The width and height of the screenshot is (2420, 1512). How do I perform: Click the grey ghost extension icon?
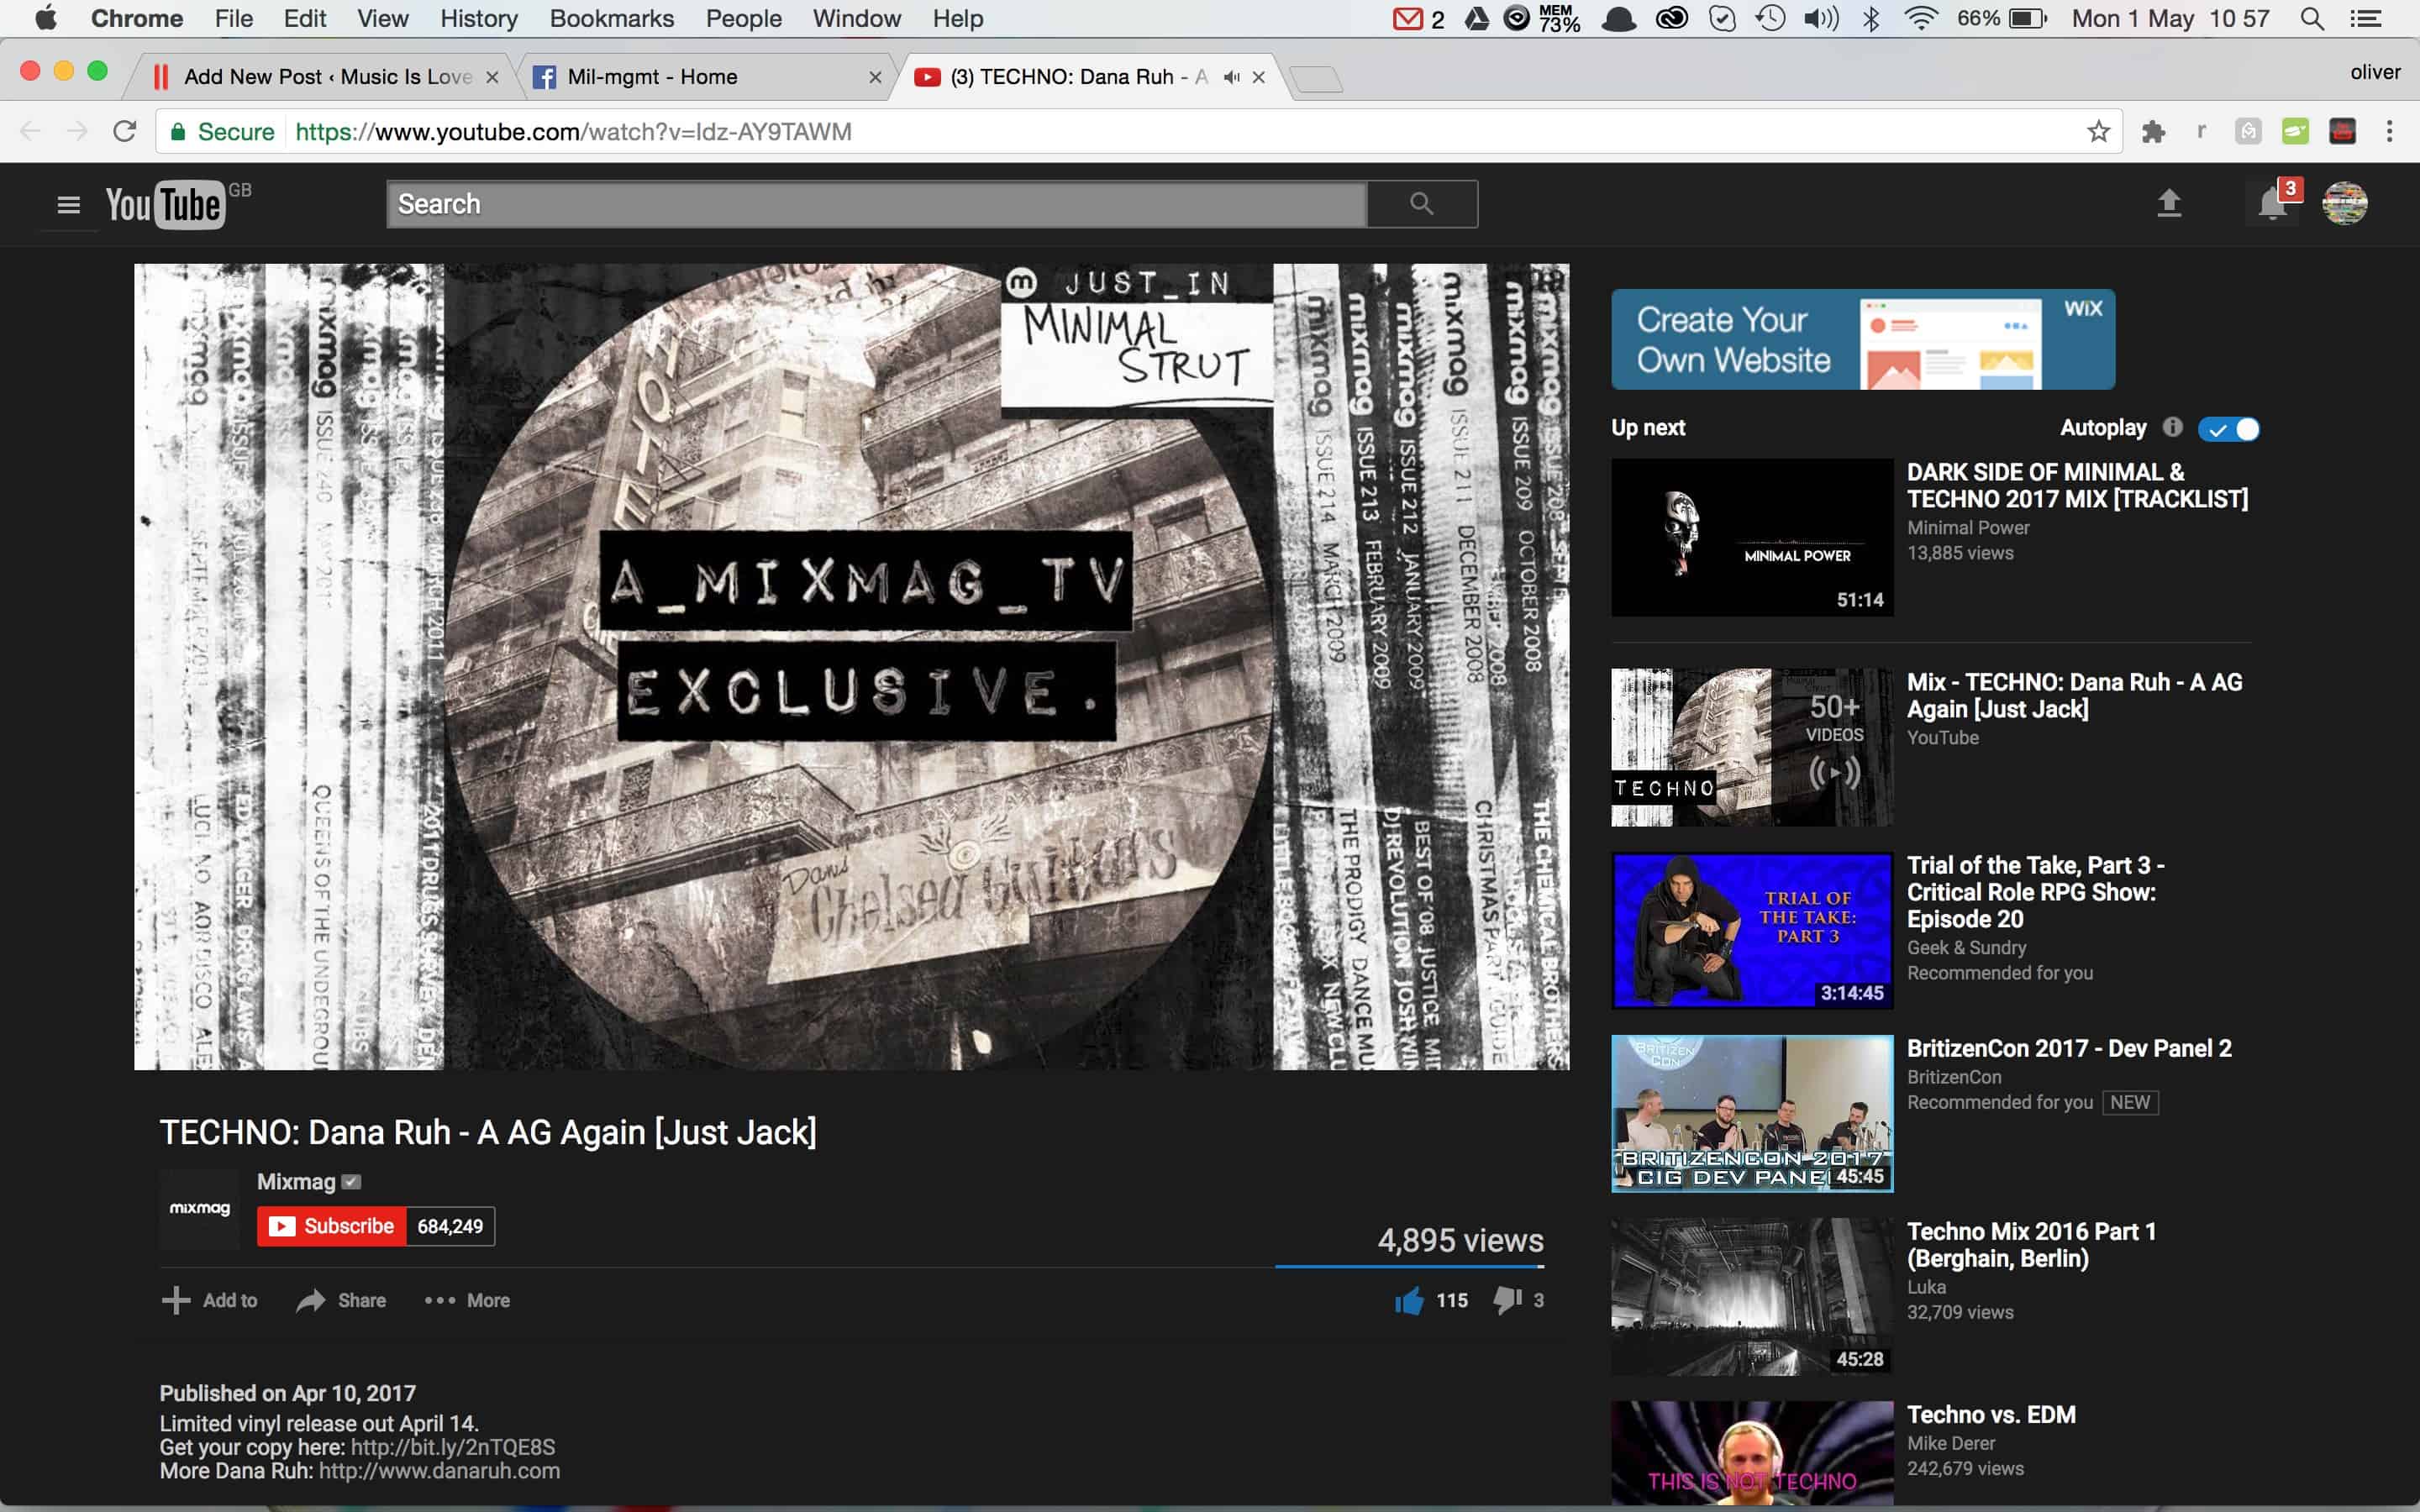pos(2248,132)
